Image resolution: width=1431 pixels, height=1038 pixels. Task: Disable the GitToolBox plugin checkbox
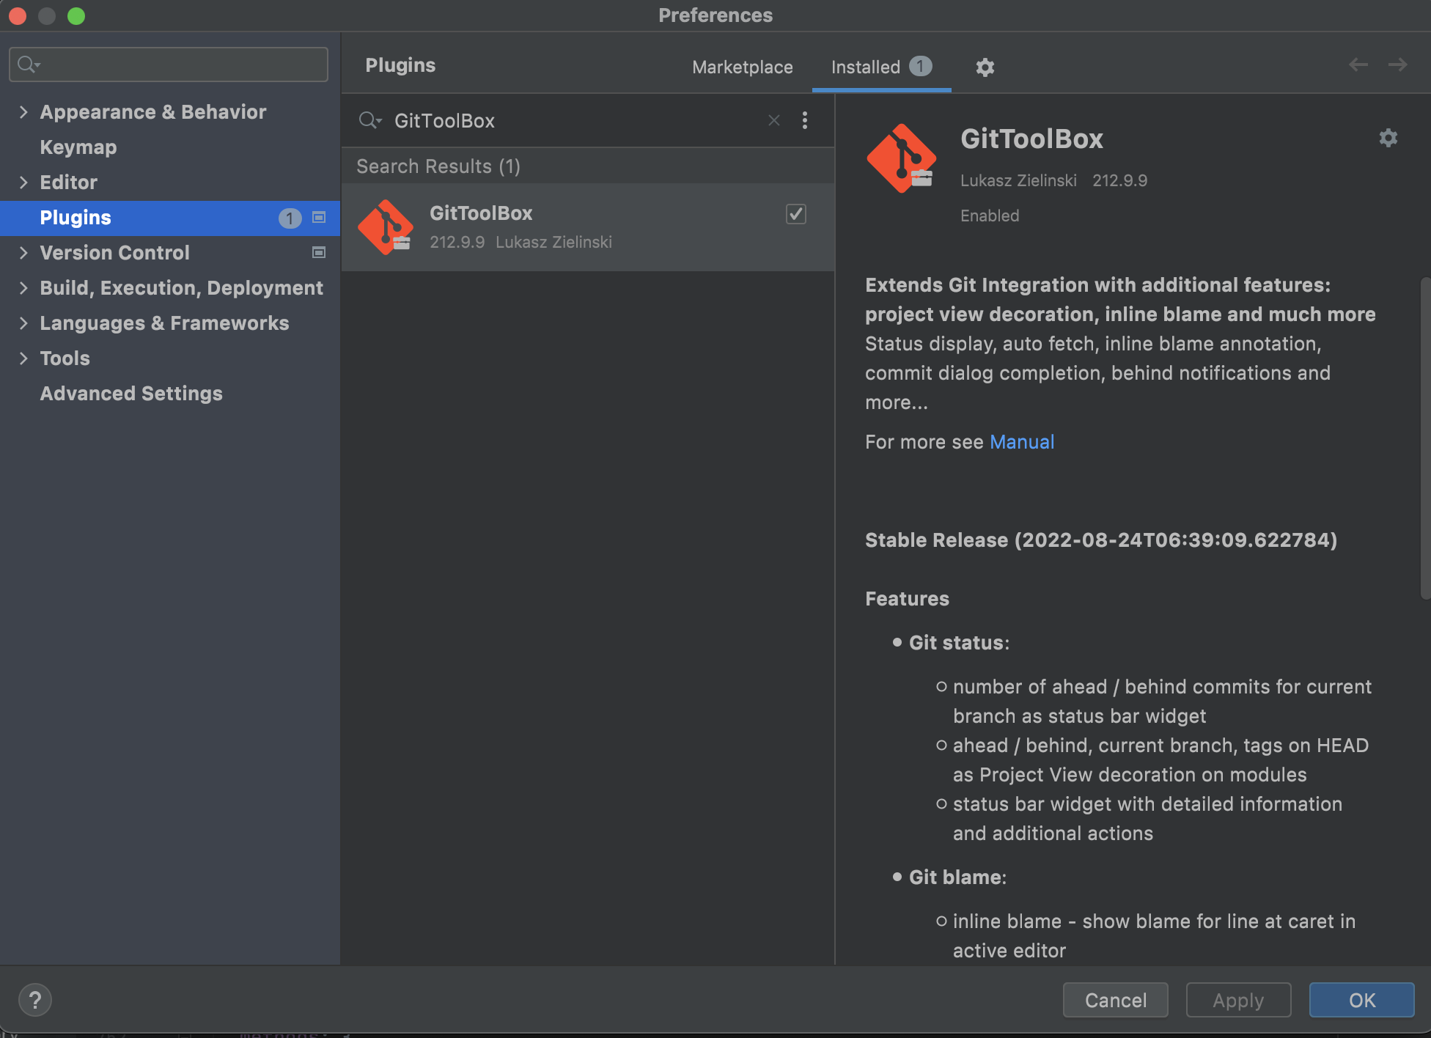[x=795, y=214]
